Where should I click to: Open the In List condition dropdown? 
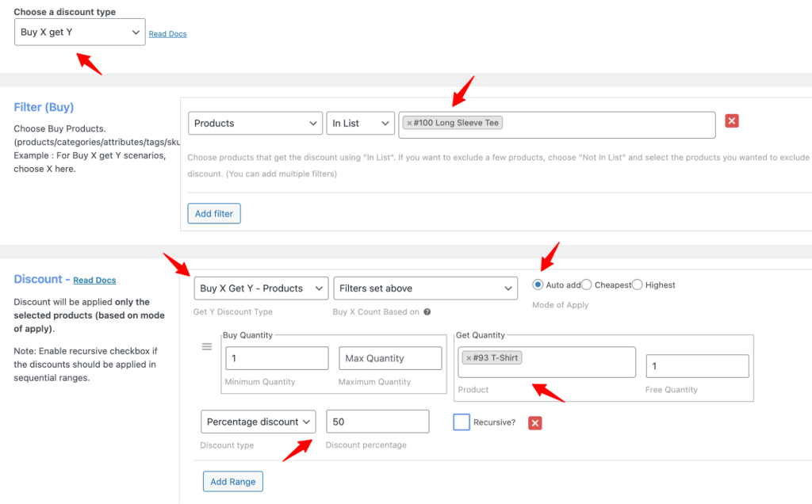click(360, 123)
